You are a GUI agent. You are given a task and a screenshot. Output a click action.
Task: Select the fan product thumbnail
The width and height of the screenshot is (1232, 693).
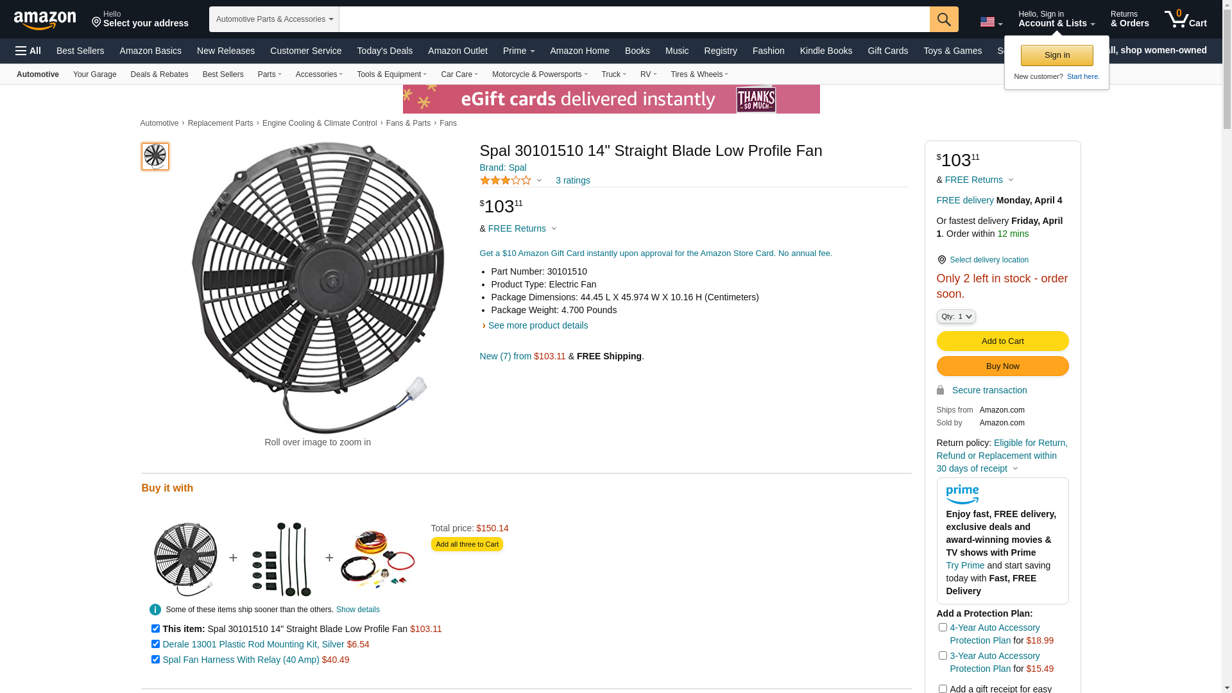tap(155, 157)
